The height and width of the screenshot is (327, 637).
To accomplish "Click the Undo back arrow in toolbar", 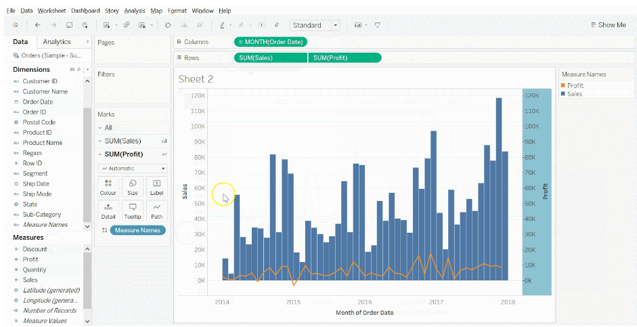I will point(38,25).
